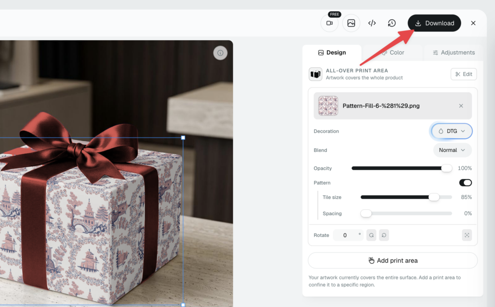Click the 0% spacing value
Screen dimensions: 495x307
coord(468,214)
